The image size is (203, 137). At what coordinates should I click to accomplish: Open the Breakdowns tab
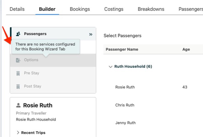coord(151,9)
